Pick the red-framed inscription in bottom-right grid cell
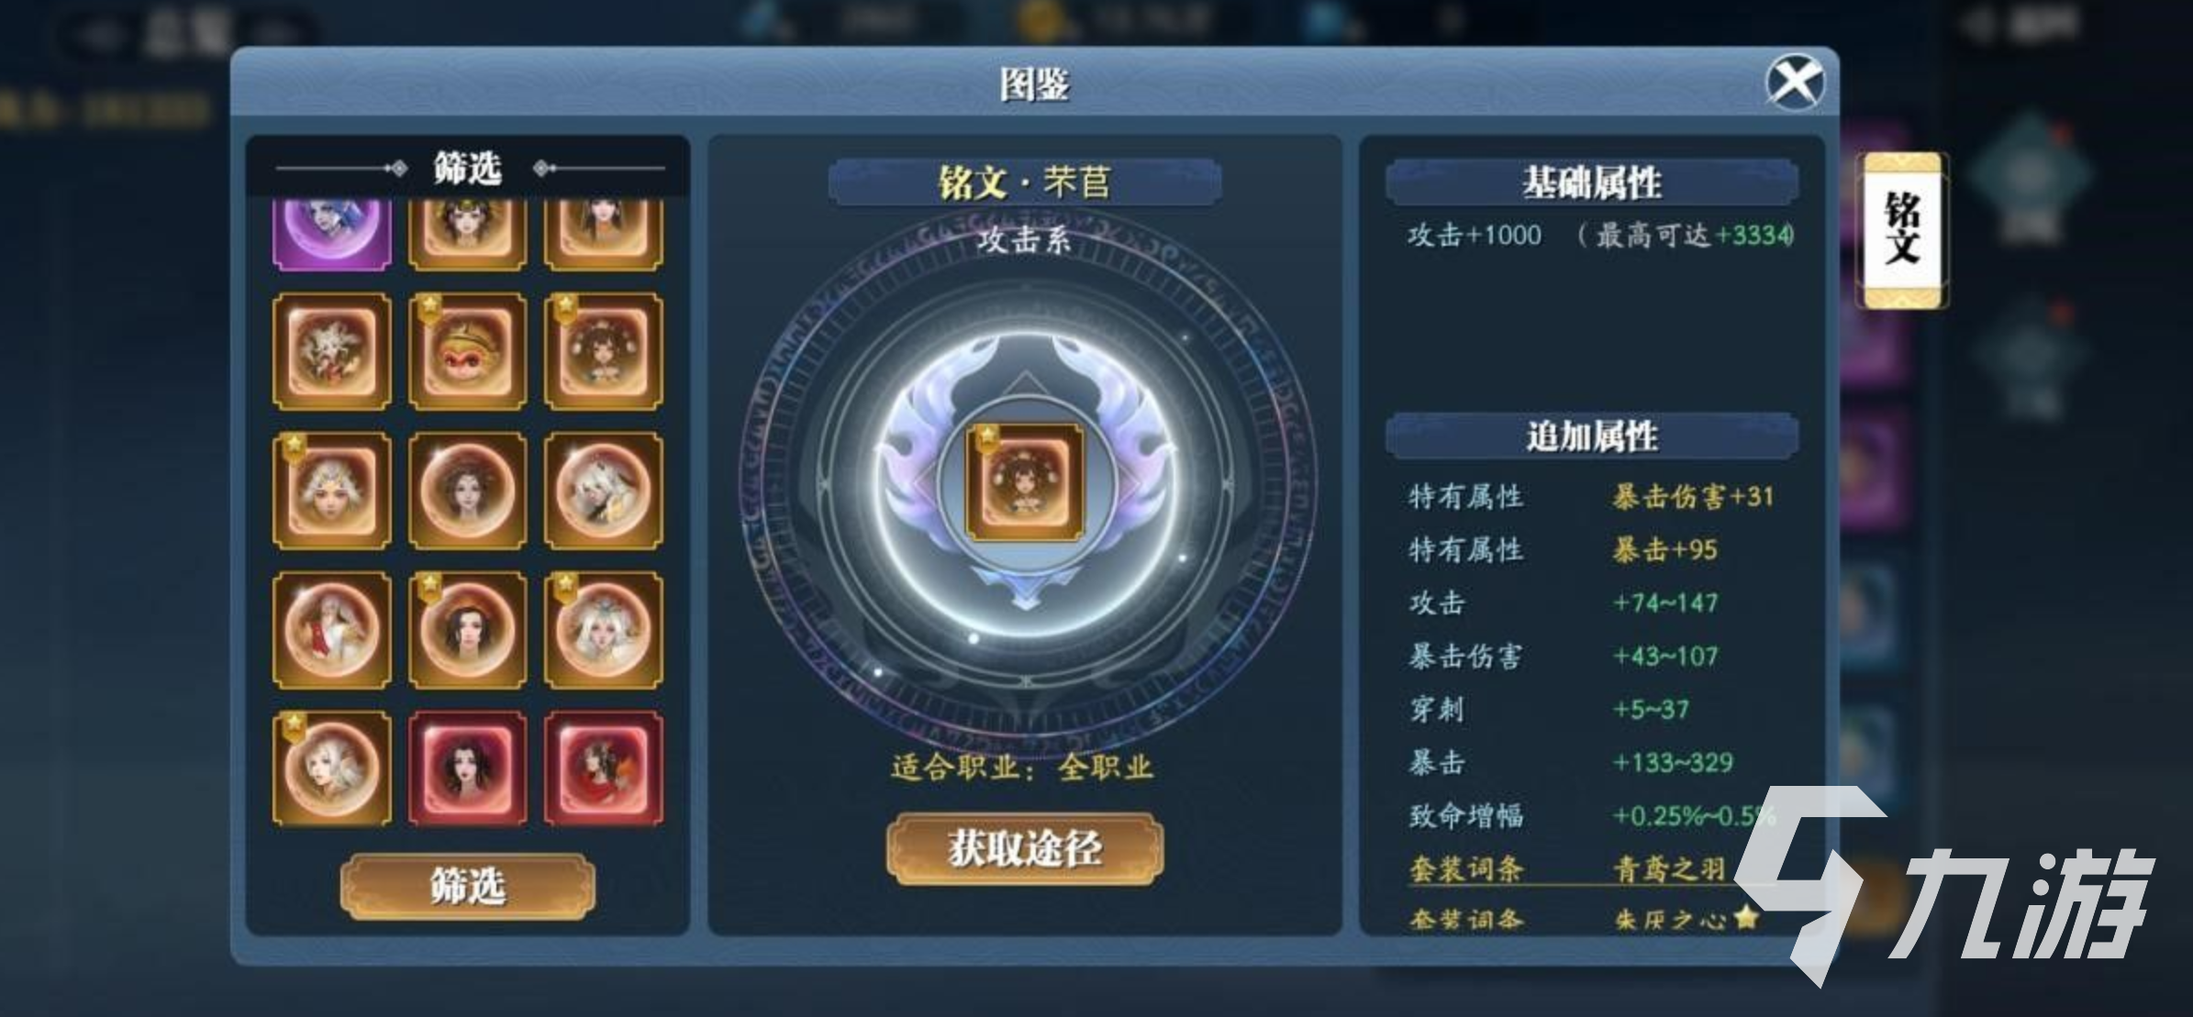 603,768
